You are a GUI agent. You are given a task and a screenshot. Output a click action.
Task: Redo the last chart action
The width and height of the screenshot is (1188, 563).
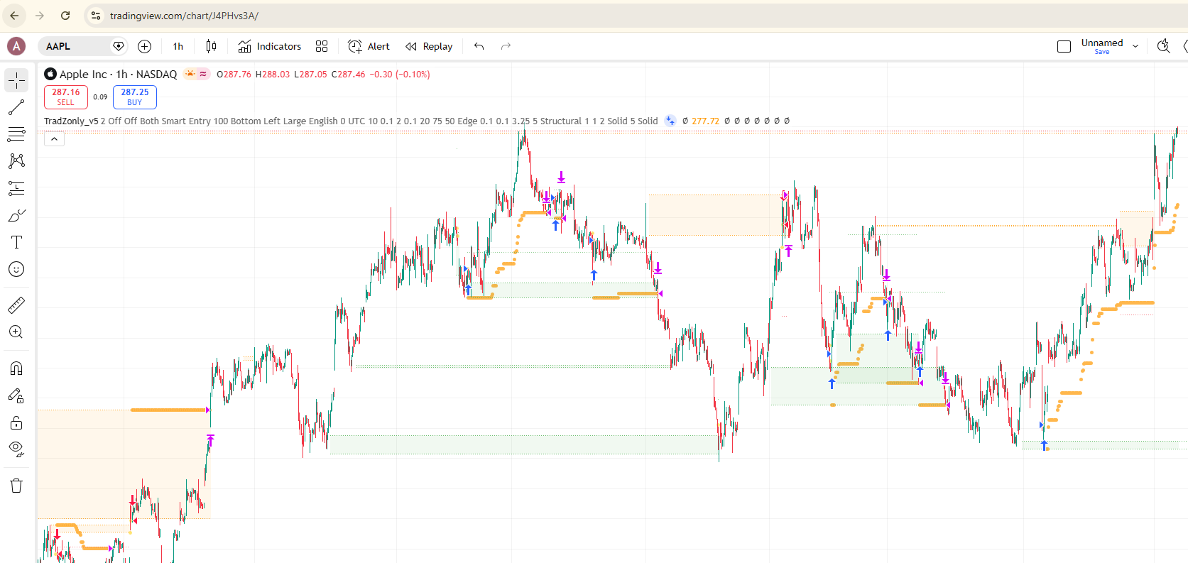pos(506,46)
